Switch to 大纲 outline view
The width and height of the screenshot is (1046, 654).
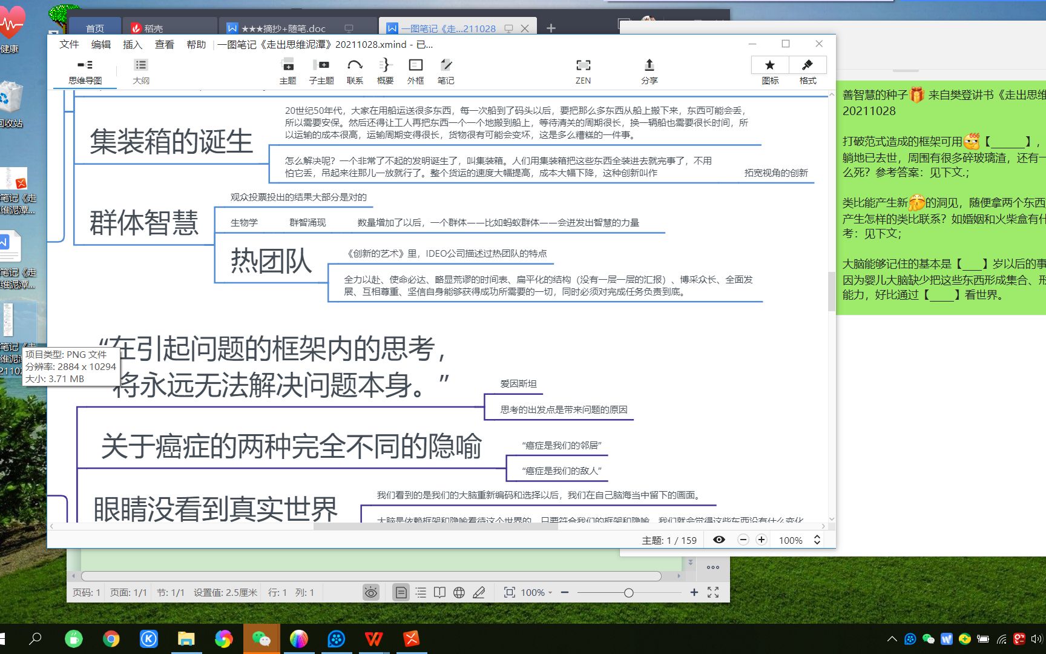[x=141, y=71]
